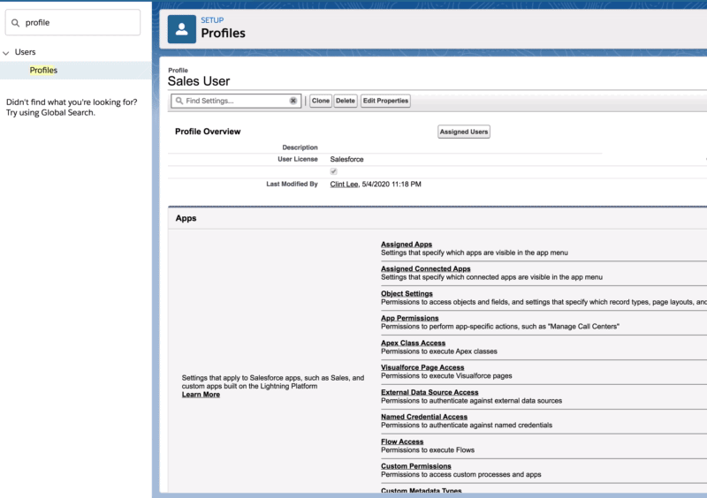Open the Custom Permissions link

click(415, 466)
